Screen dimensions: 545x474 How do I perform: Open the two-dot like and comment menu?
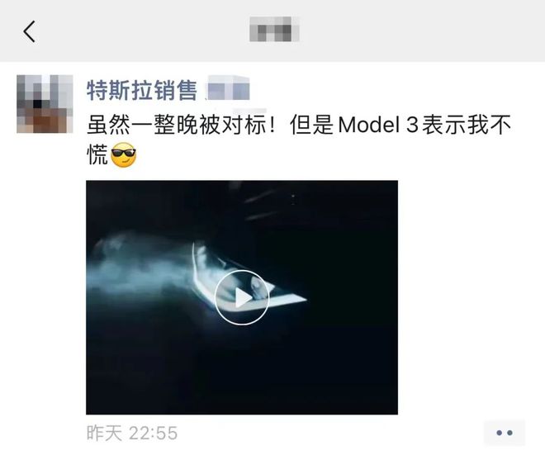505,433
